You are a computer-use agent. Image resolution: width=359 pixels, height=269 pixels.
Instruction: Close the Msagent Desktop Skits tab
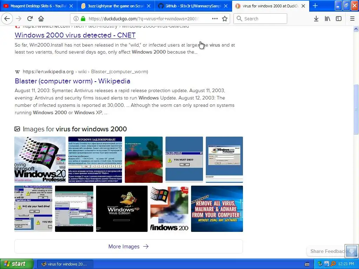71,6
